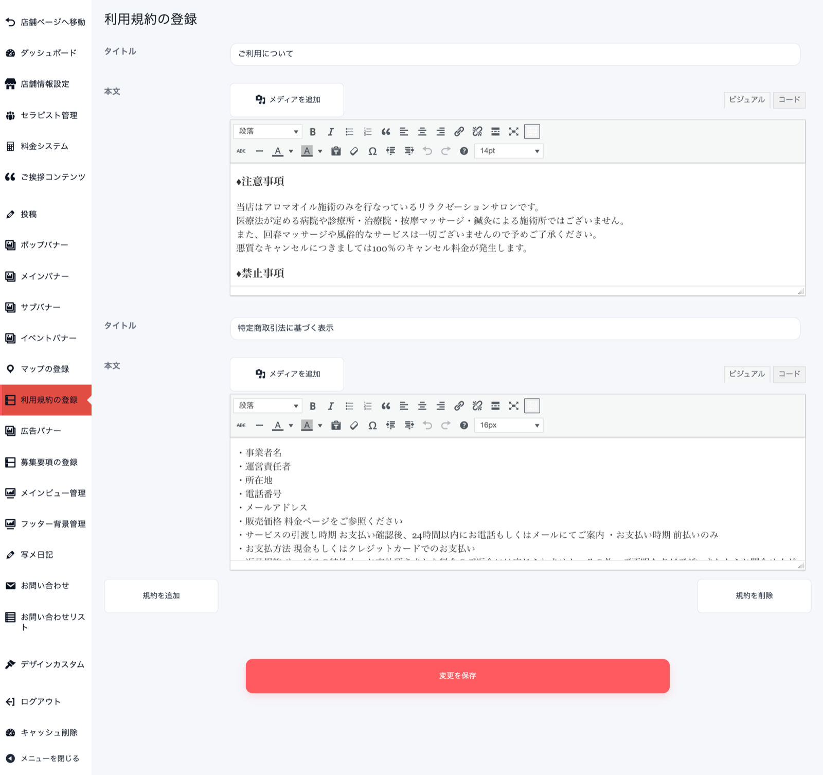Toggle Italic in the second editor toolbar
This screenshot has width=823, height=775.
[x=331, y=406]
